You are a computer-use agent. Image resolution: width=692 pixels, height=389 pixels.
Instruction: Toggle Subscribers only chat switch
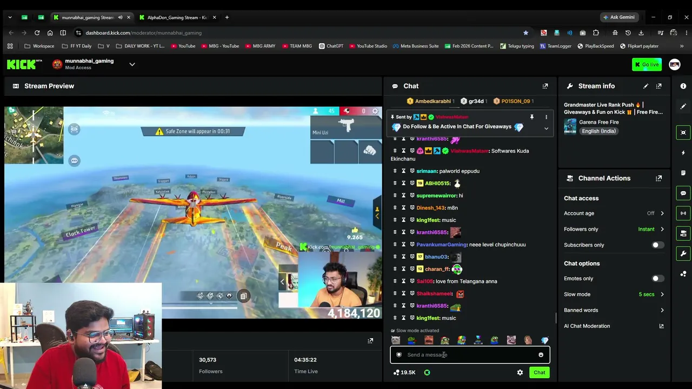[x=657, y=245]
